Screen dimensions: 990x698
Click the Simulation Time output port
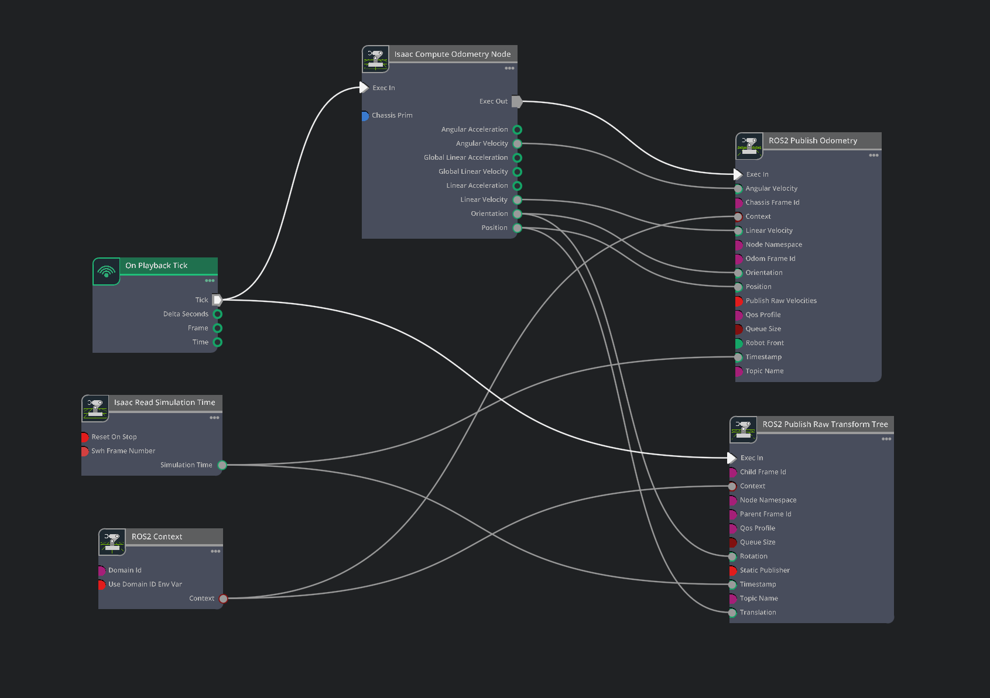coord(222,465)
